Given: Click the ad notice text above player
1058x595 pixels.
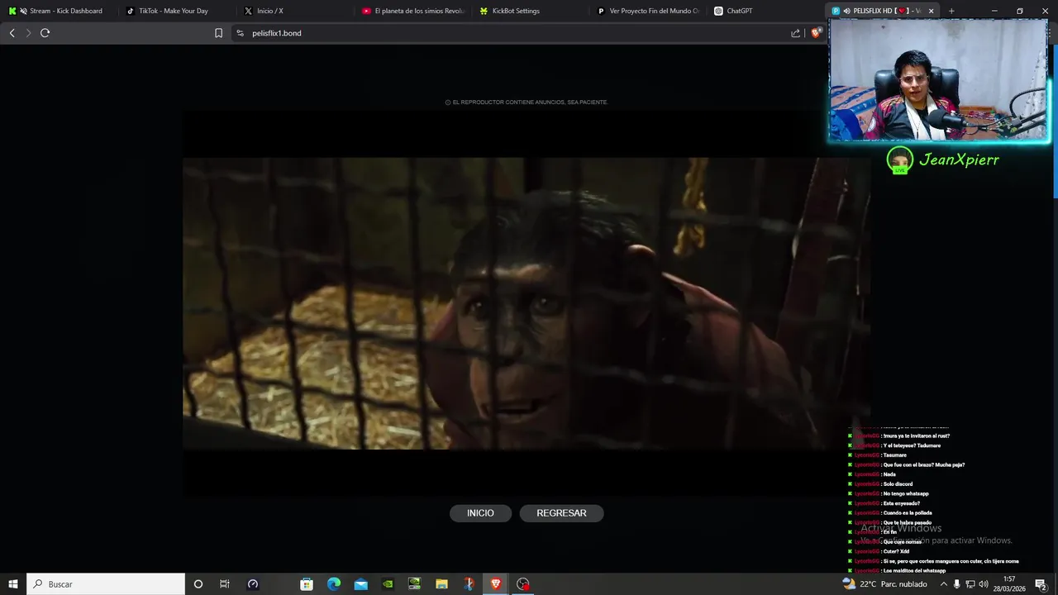Looking at the screenshot, I should (x=527, y=102).
